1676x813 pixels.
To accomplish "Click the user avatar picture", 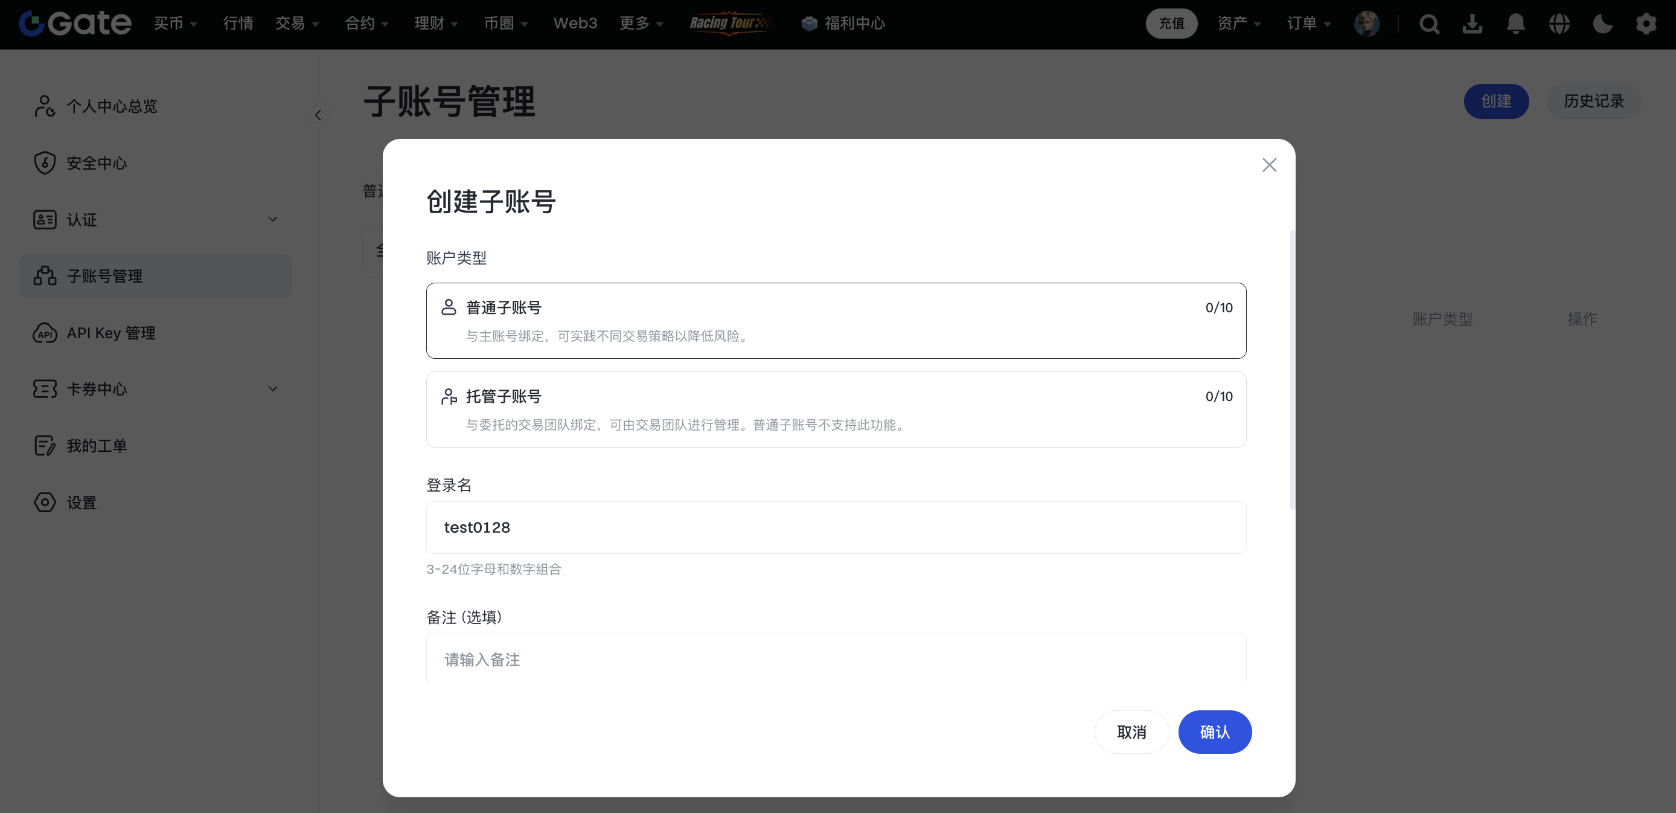I will (1366, 24).
